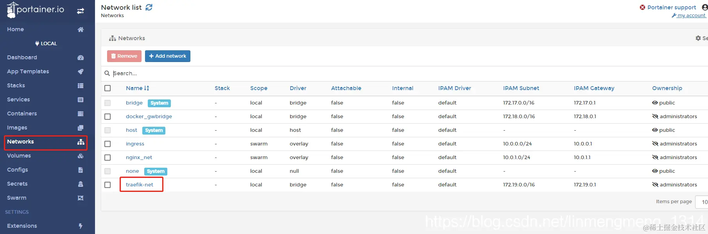Click the disabled host row checkbox

click(108, 130)
